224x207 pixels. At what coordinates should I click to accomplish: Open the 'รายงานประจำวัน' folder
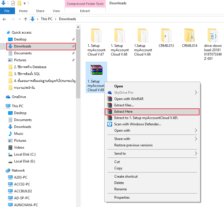24,88
